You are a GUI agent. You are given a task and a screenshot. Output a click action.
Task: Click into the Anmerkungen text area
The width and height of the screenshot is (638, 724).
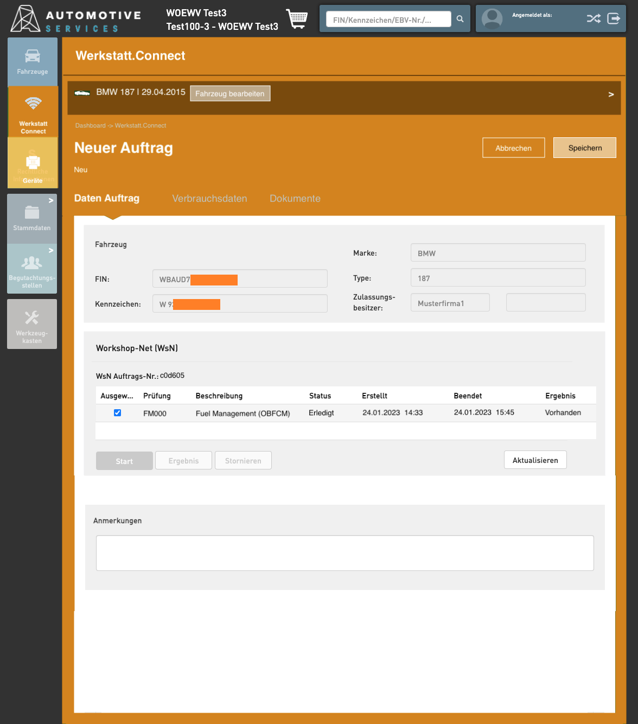(344, 553)
